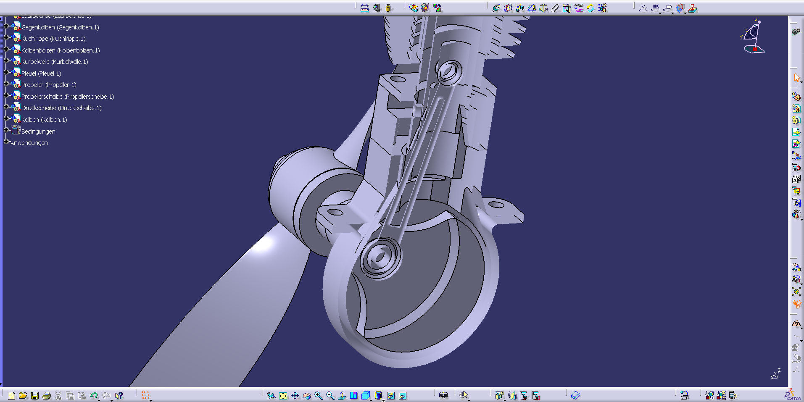Viewport: 804px width, 402px height.
Task: Open Undo history dropdown arrow
Action: tap(99, 400)
